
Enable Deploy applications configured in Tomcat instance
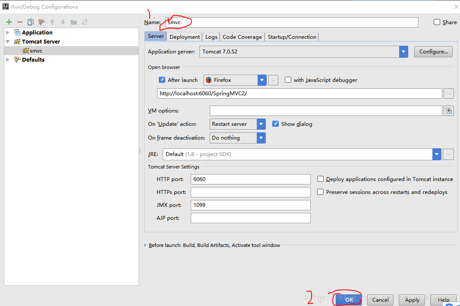coord(320,179)
